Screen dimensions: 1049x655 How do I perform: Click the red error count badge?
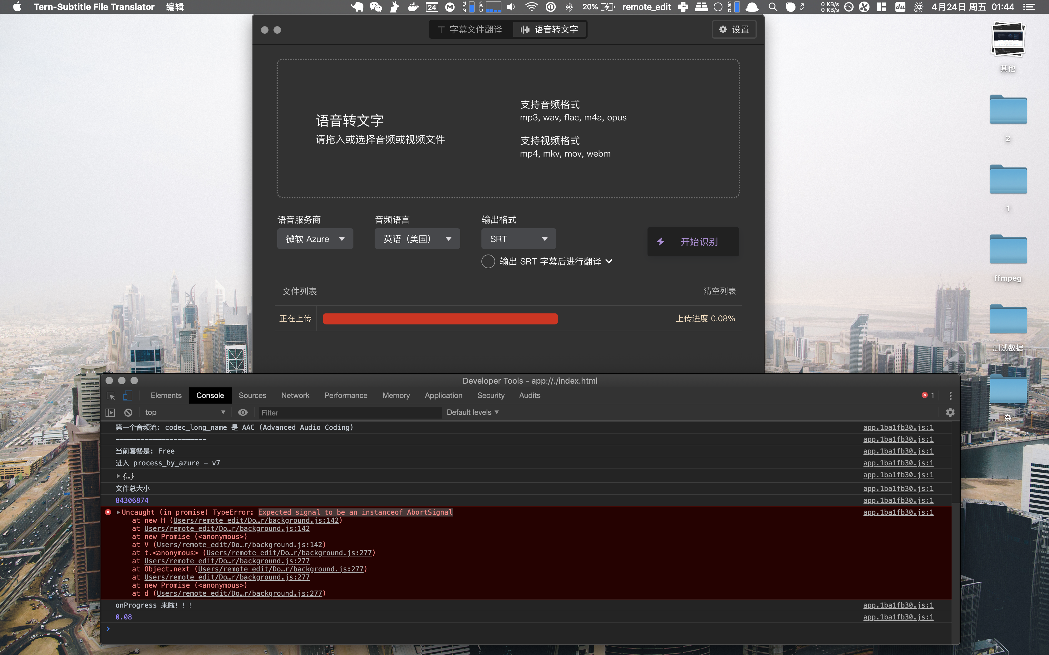pos(928,395)
